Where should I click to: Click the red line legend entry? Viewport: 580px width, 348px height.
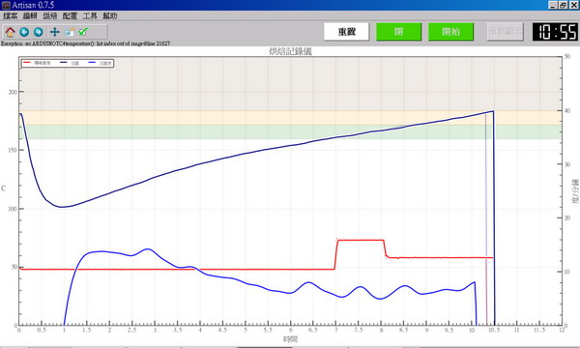pyautogui.click(x=37, y=63)
